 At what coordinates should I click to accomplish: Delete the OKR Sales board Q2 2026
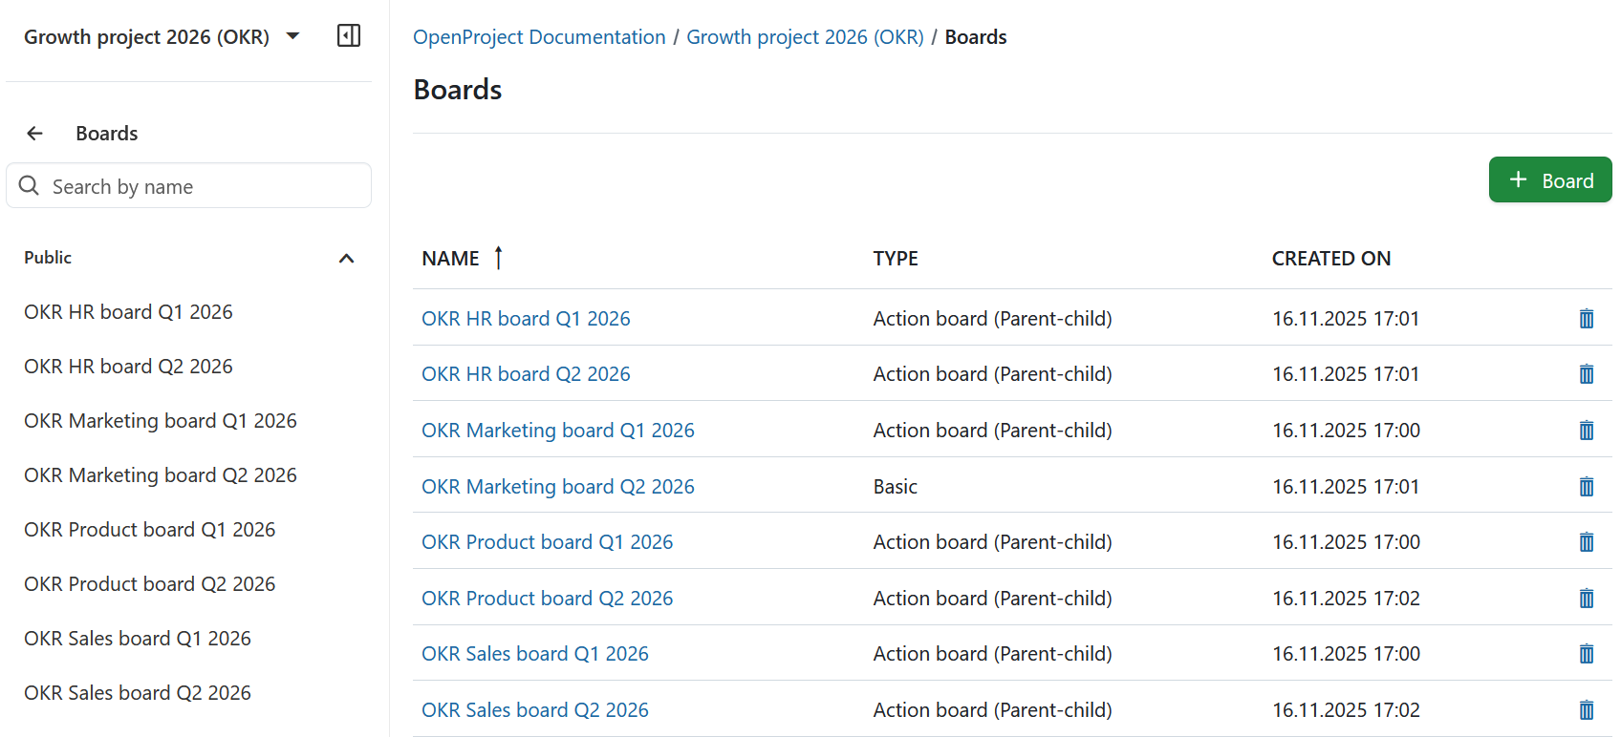pyautogui.click(x=1587, y=710)
